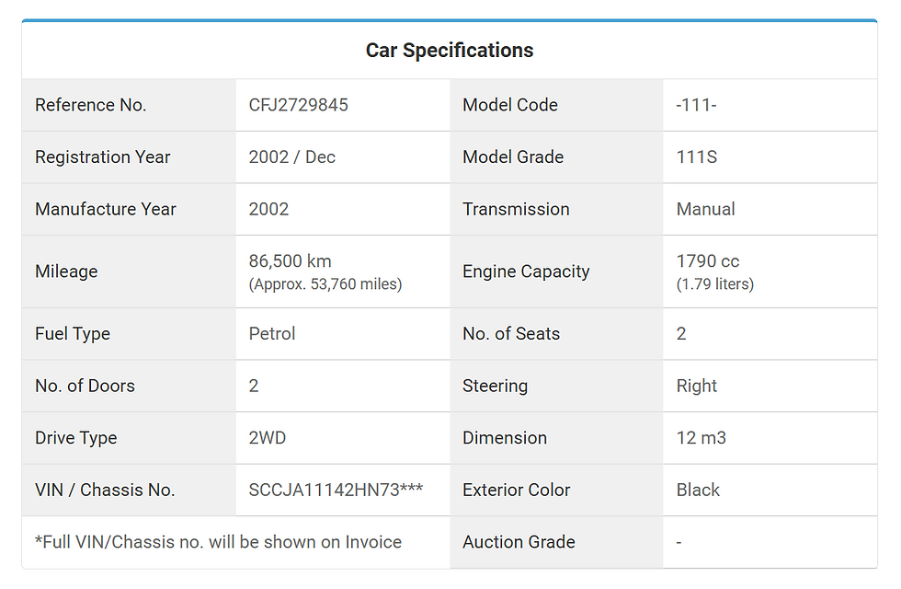
Task: Click the Engine Capacity value 1790 cc
Action: click(x=708, y=261)
